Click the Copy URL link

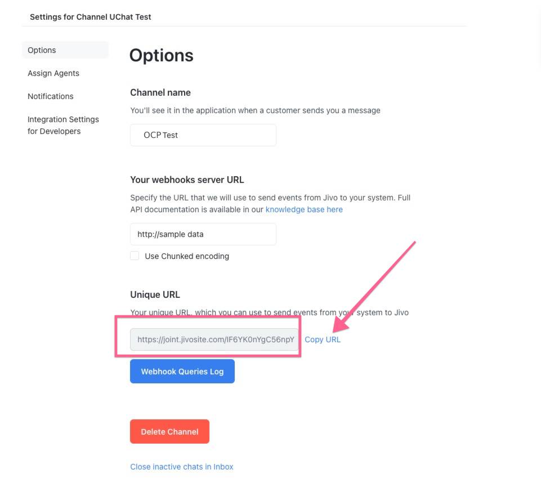pos(322,339)
